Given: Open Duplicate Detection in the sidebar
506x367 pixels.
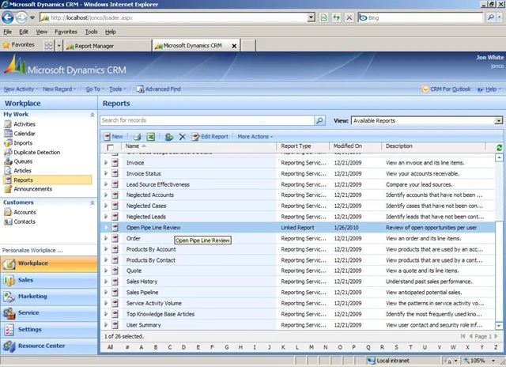Looking at the screenshot, I should pos(37,152).
